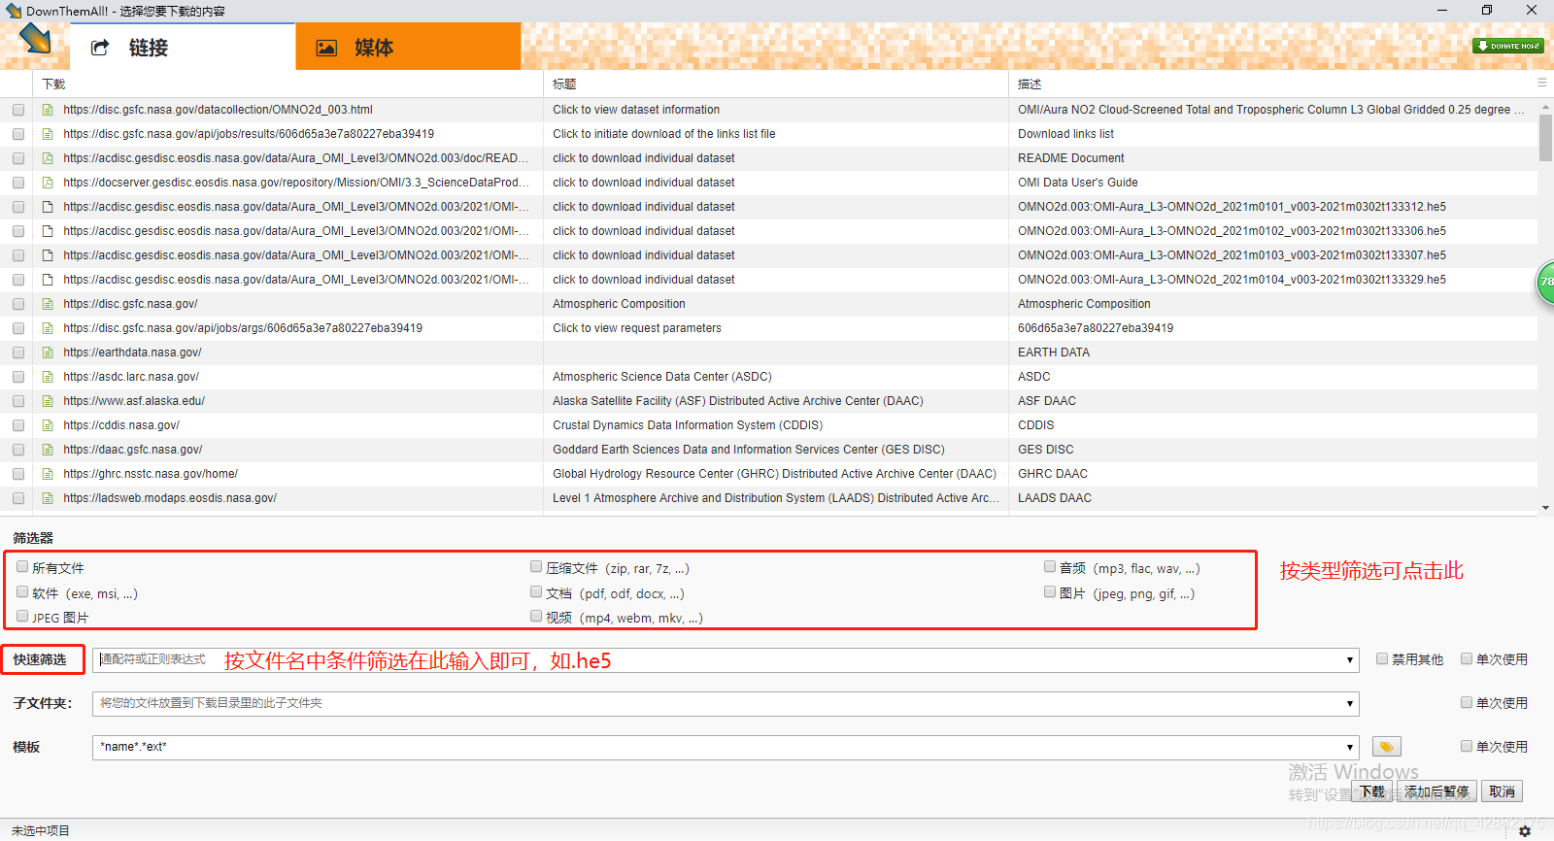Click the Donate Now badge
1554x841 pixels.
point(1507,46)
